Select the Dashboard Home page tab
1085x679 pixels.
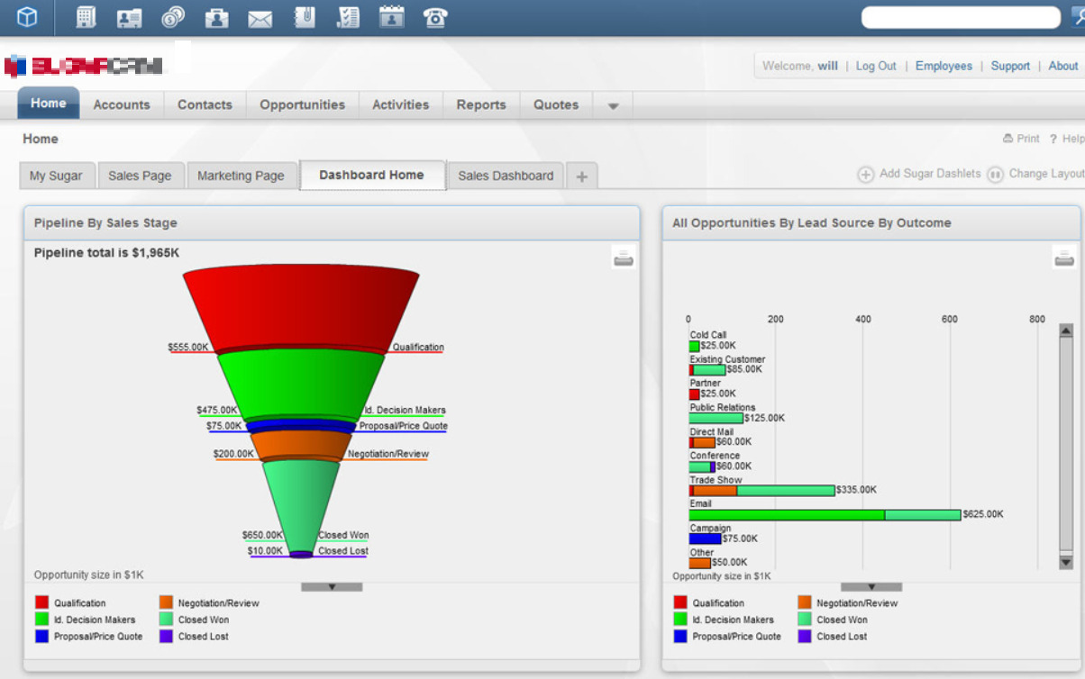click(x=371, y=175)
